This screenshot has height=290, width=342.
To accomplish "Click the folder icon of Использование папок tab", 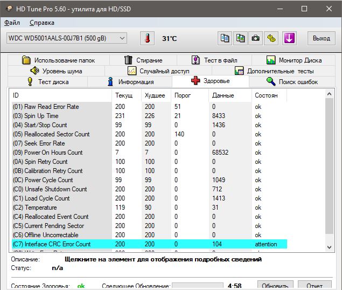I will pos(26,60).
